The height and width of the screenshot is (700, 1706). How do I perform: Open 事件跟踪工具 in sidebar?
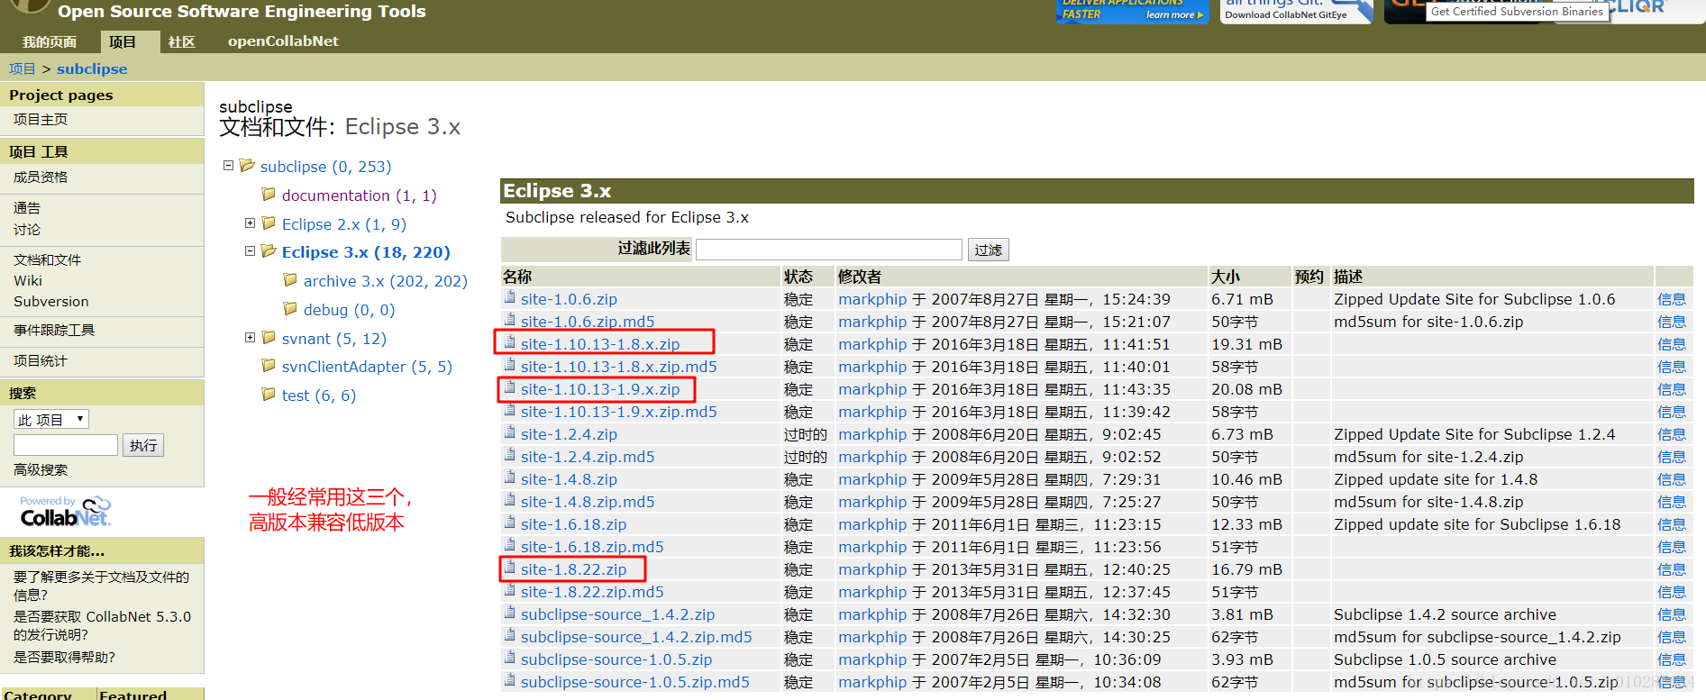pos(54,330)
